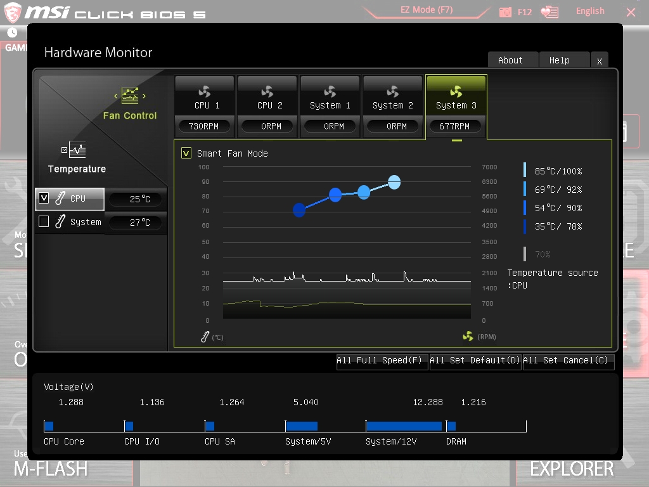The width and height of the screenshot is (649, 487).
Task: Click the green fan icon on System 3
Action: pyautogui.click(x=456, y=91)
